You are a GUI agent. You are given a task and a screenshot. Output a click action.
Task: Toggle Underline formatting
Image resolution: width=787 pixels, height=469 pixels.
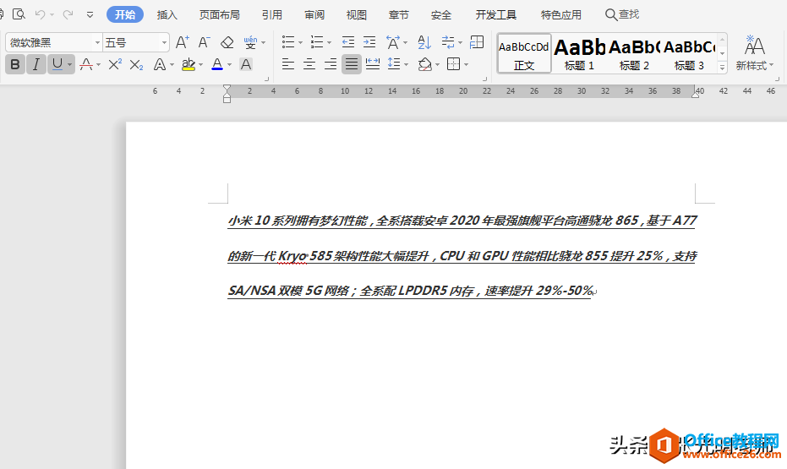[57, 64]
